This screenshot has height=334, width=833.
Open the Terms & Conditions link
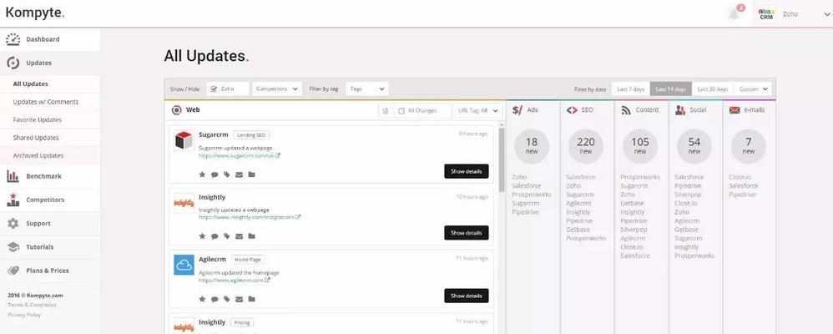point(32,305)
